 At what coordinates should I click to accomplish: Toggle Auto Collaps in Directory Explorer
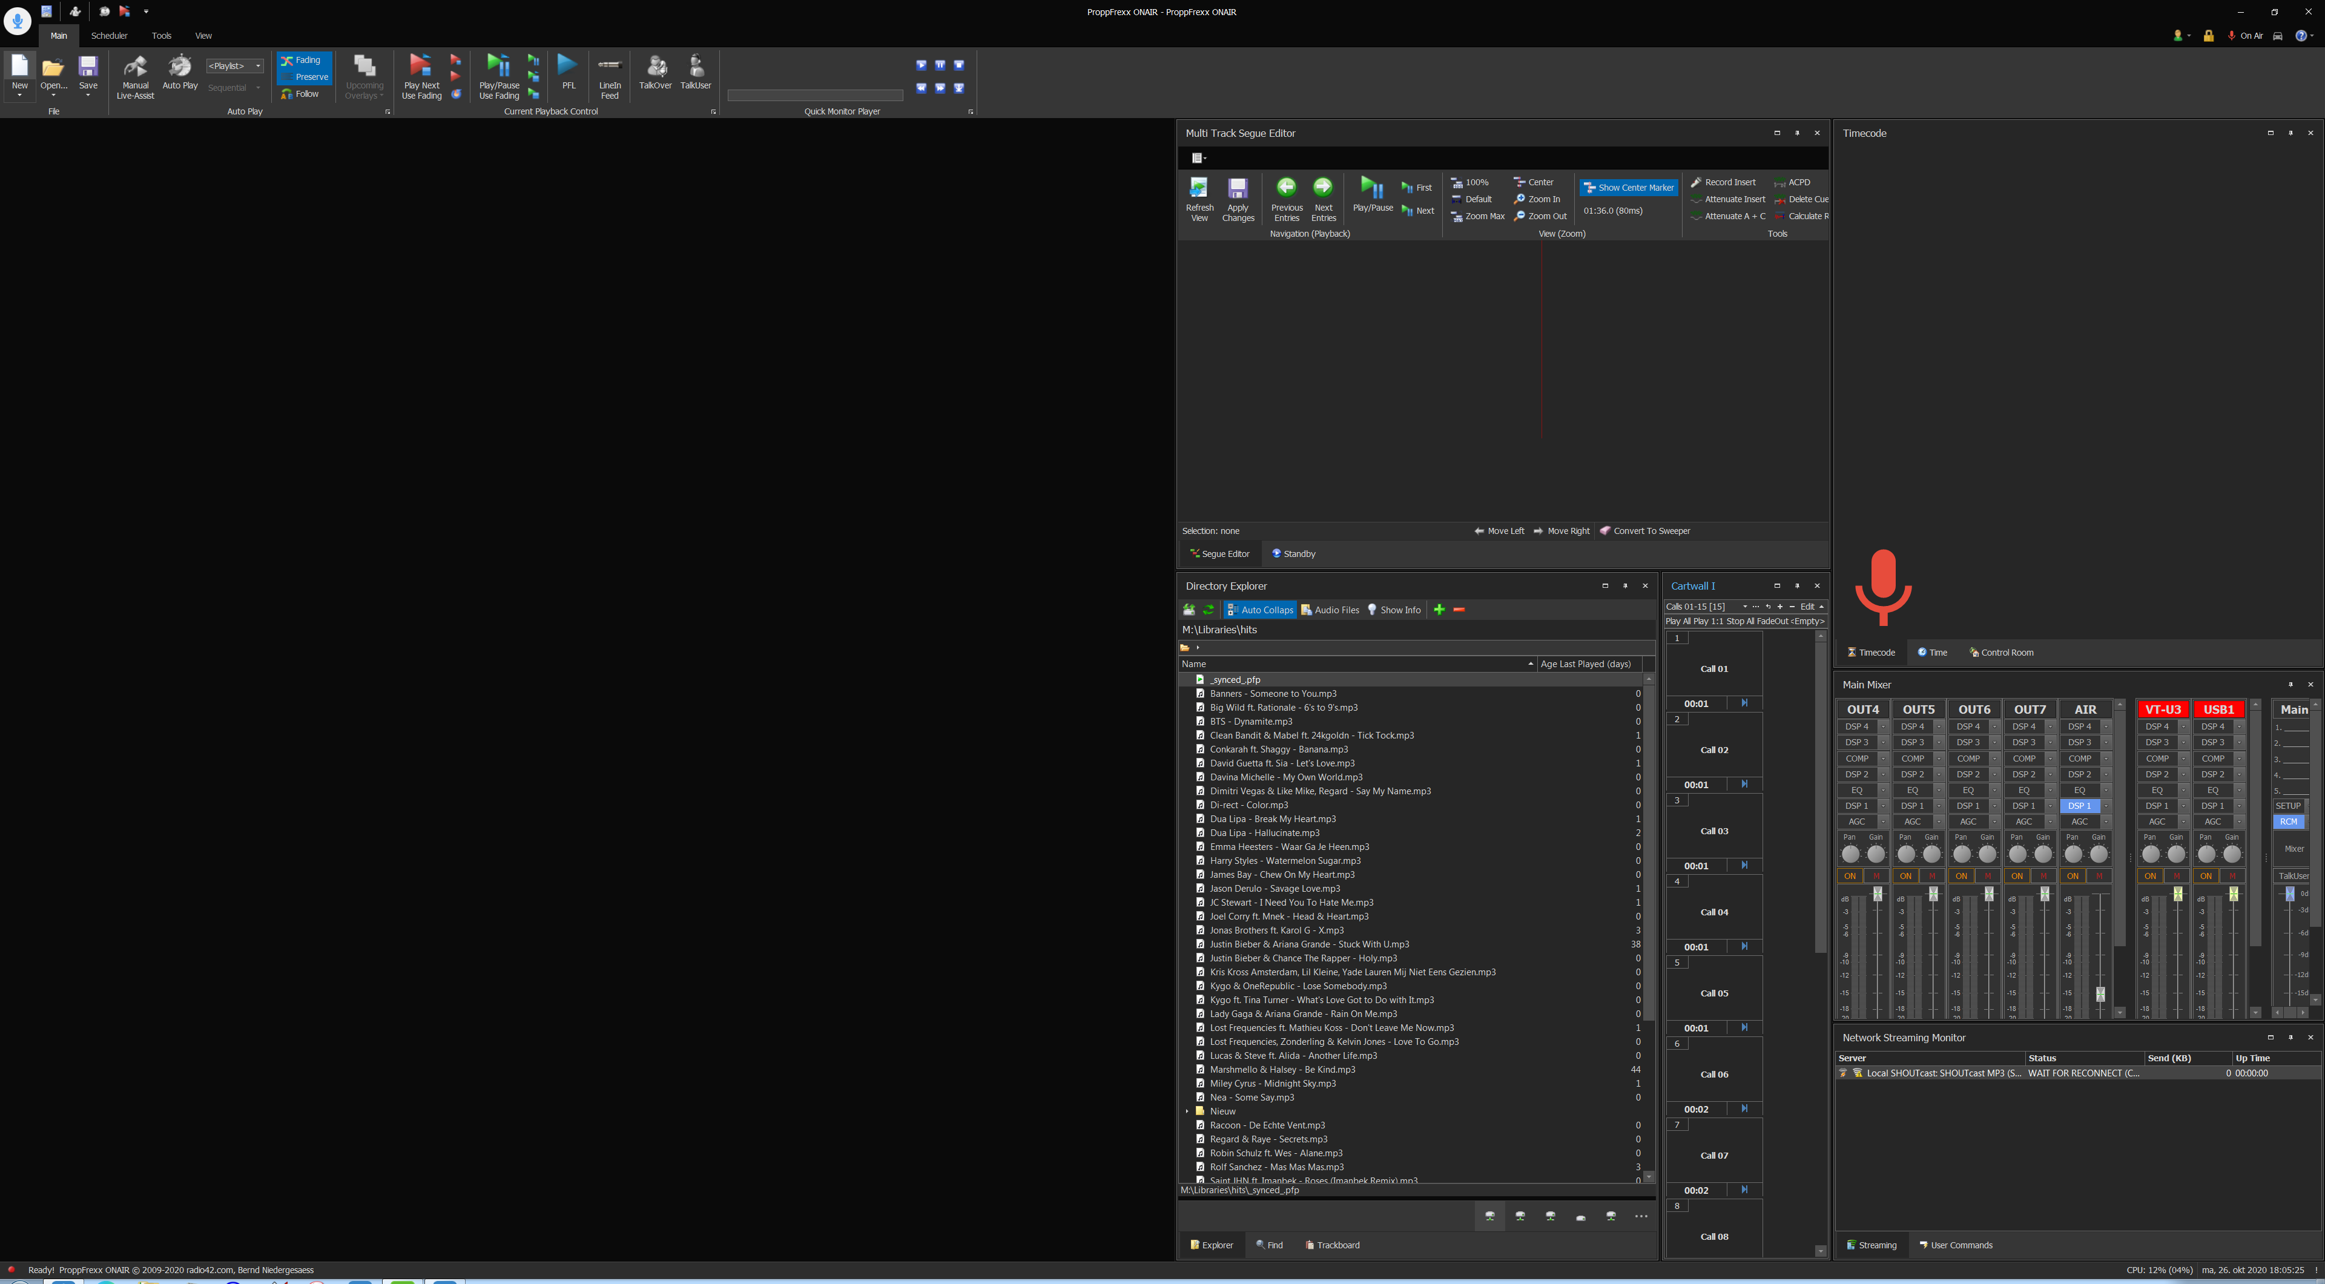(x=1260, y=610)
